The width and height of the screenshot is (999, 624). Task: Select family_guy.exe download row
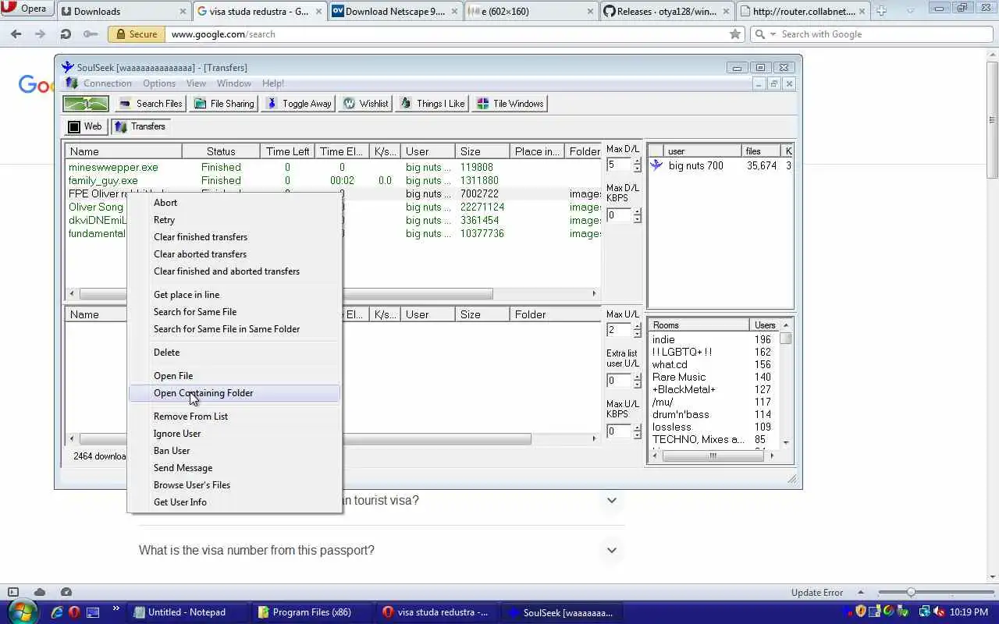coord(333,180)
